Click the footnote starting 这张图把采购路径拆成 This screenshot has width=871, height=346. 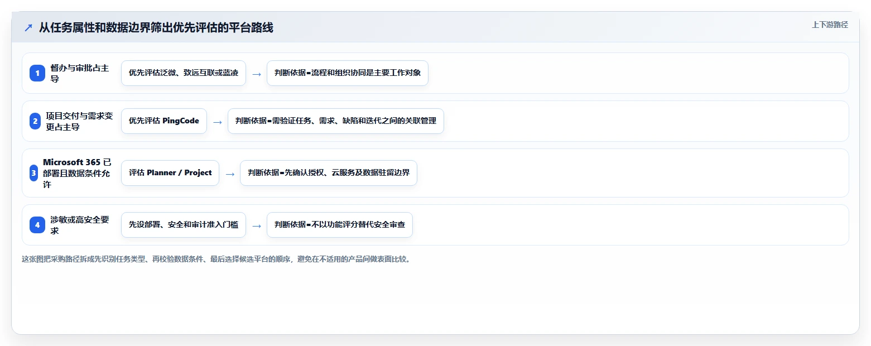pyautogui.click(x=216, y=259)
